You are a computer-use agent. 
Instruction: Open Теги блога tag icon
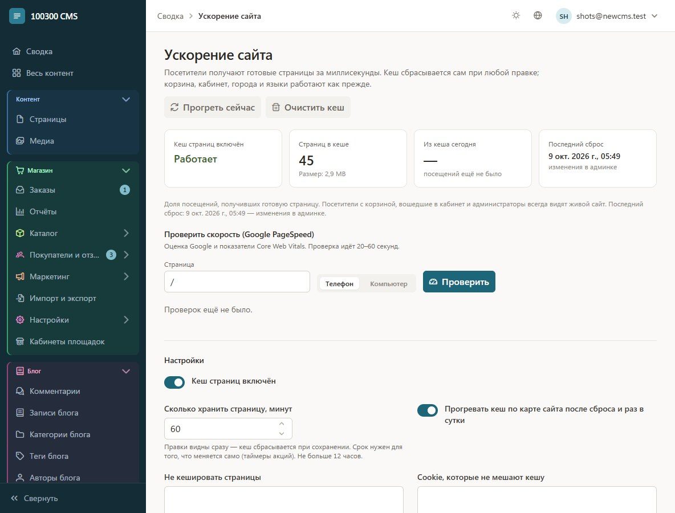pyautogui.click(x=20, y=456)
